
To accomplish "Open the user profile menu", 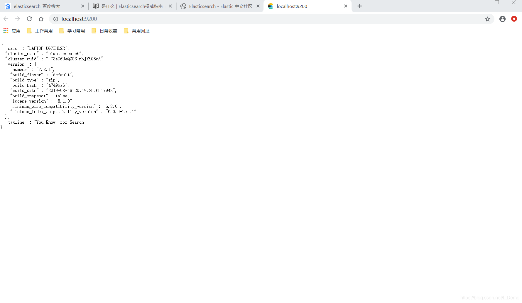I will pos(502,19).
